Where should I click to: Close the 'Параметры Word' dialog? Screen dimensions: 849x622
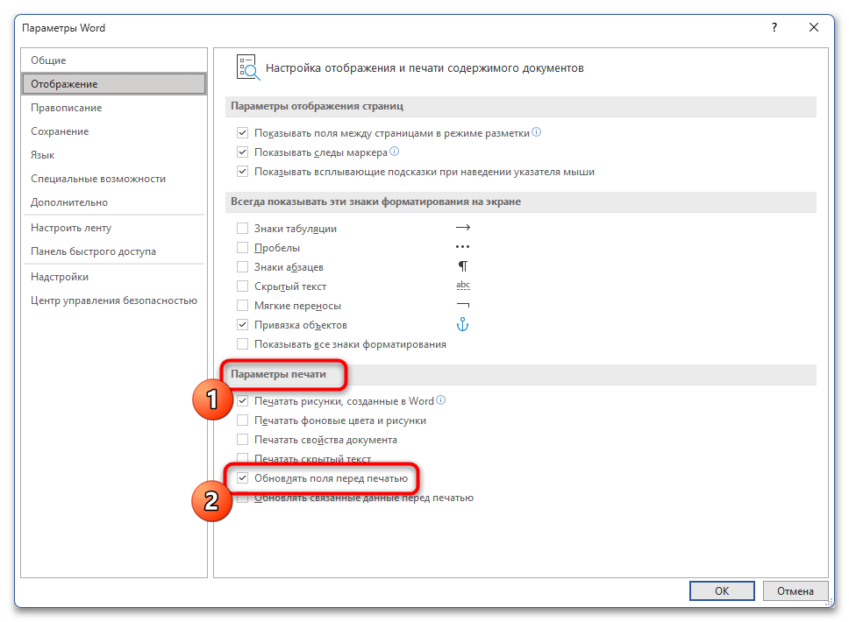coord(813,27)
